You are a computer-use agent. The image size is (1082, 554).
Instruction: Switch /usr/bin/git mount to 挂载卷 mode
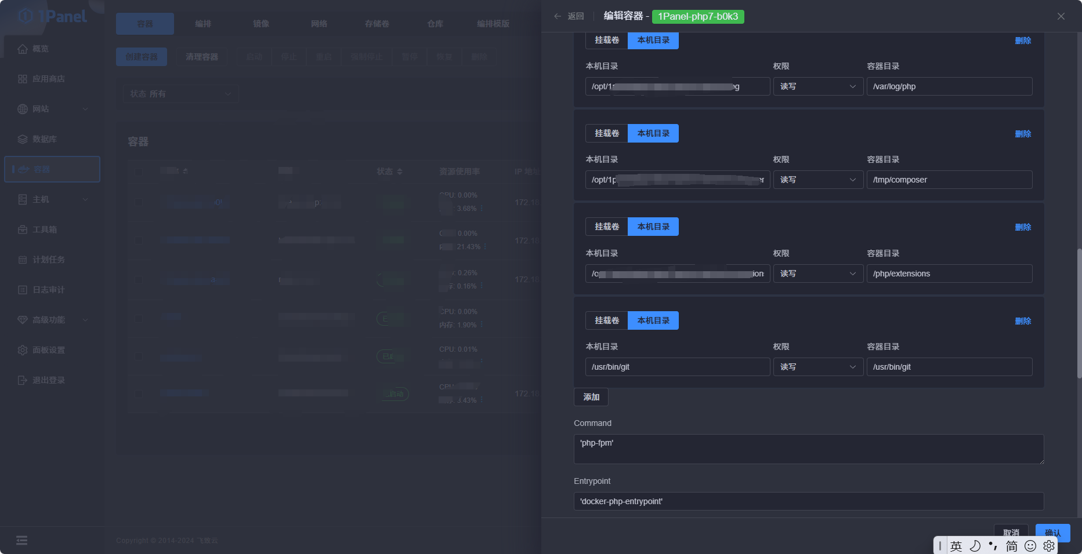[607, 320]
